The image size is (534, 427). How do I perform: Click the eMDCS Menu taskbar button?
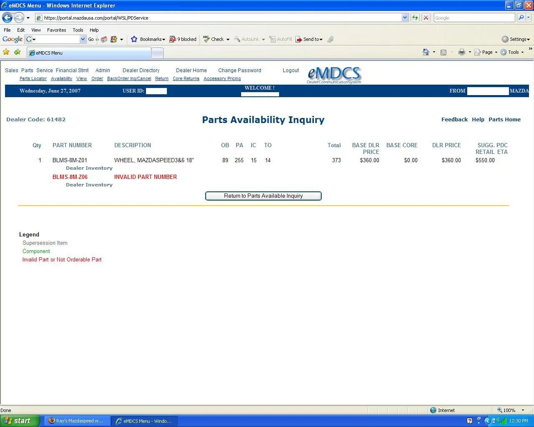(x=144, y=421)
